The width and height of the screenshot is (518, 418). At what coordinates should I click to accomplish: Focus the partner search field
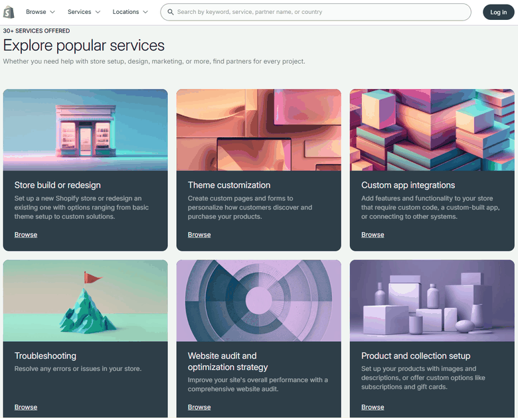316,12
